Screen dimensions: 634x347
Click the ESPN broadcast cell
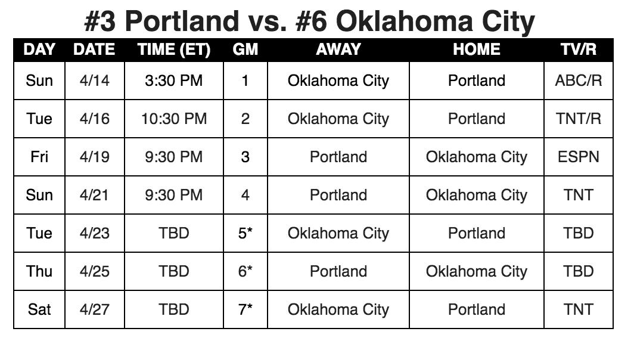click(x=578, y=157)
